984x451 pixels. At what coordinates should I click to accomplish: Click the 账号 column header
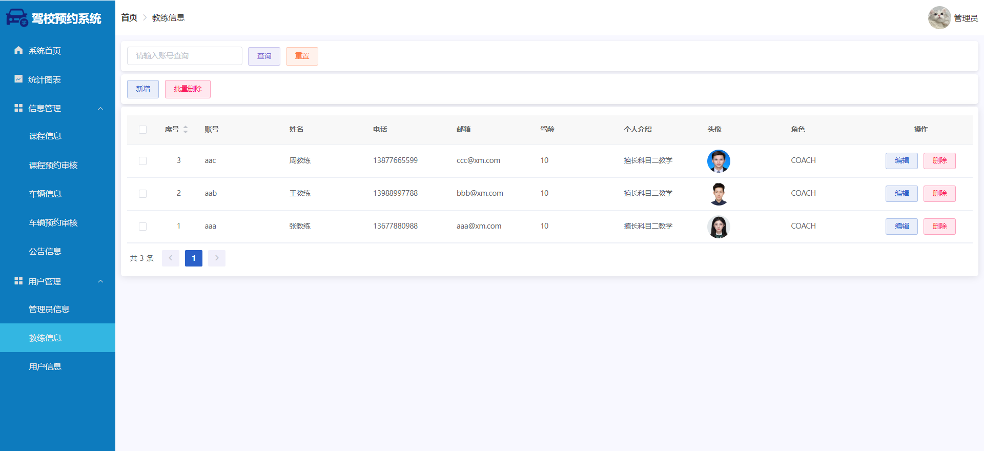point(212,129)
